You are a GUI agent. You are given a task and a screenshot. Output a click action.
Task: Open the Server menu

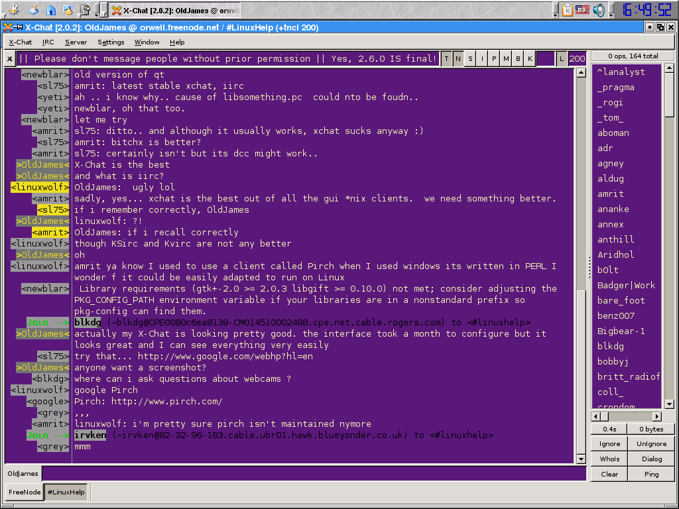pos(76,42)
